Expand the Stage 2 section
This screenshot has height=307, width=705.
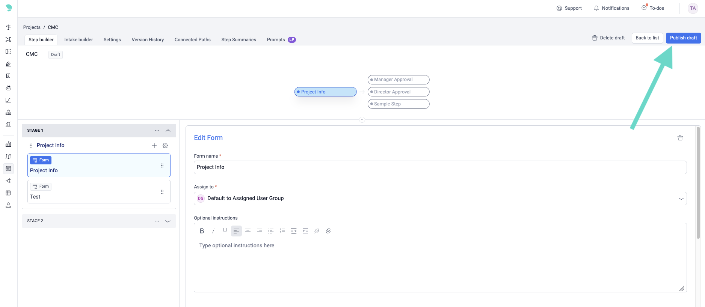(168, 221)
